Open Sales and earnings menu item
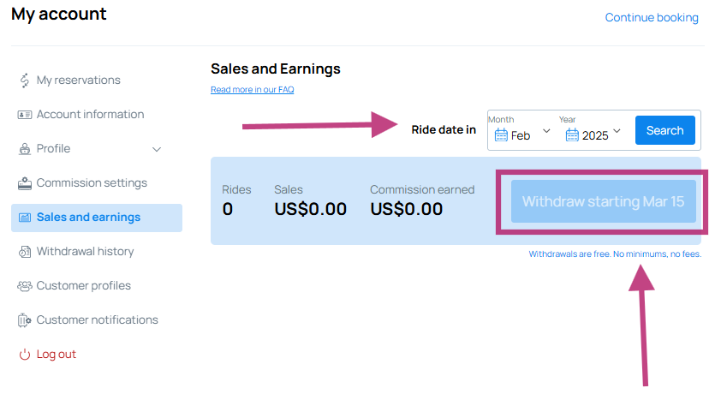The width and height of the screenshot is (721, 394). tap(97, 218)
